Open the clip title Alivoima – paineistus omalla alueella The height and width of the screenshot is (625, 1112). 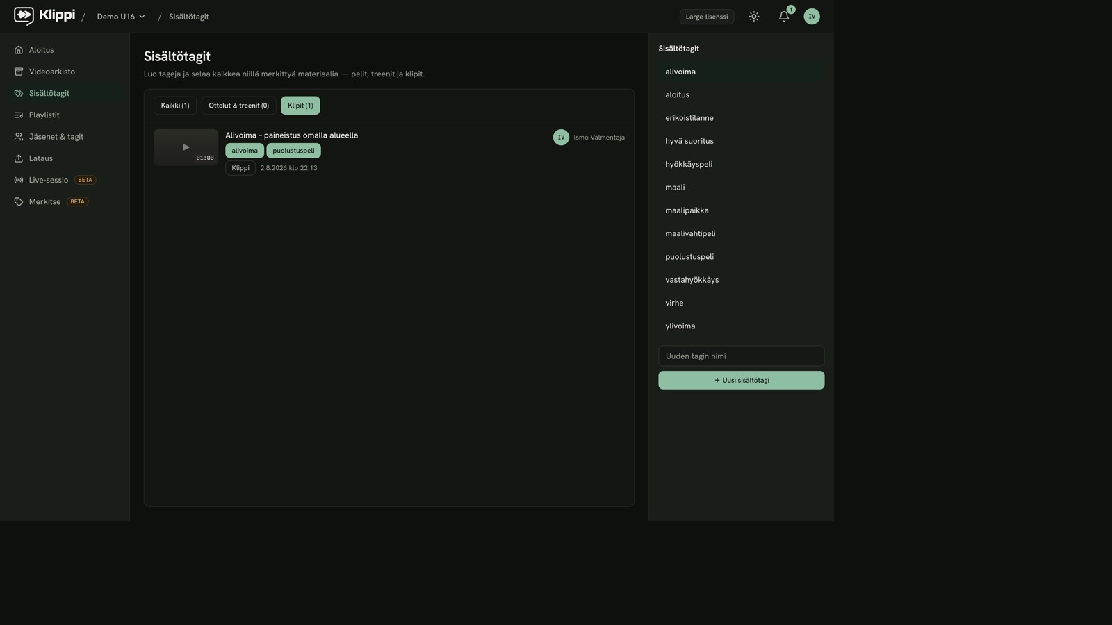291,135
